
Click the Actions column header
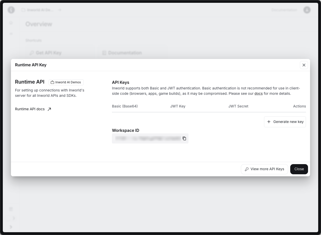tap(299, 106)
